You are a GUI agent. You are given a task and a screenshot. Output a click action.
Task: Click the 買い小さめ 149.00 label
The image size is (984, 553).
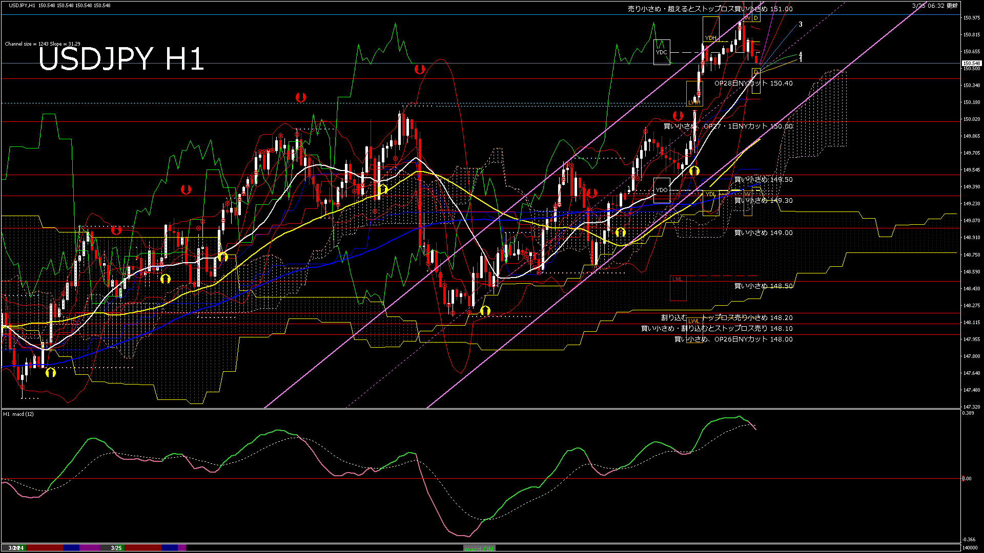pyautogui.click(x=764, y=233)
